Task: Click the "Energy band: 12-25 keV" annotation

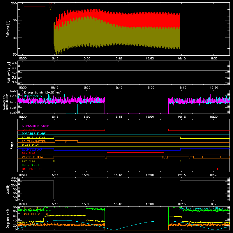Action: point(42,93)
